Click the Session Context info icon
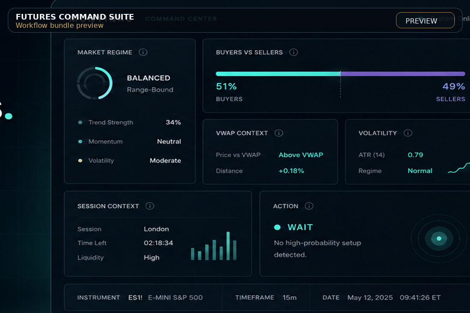Image resolution: width=470 pixels, height=313 pixels. 150,206
